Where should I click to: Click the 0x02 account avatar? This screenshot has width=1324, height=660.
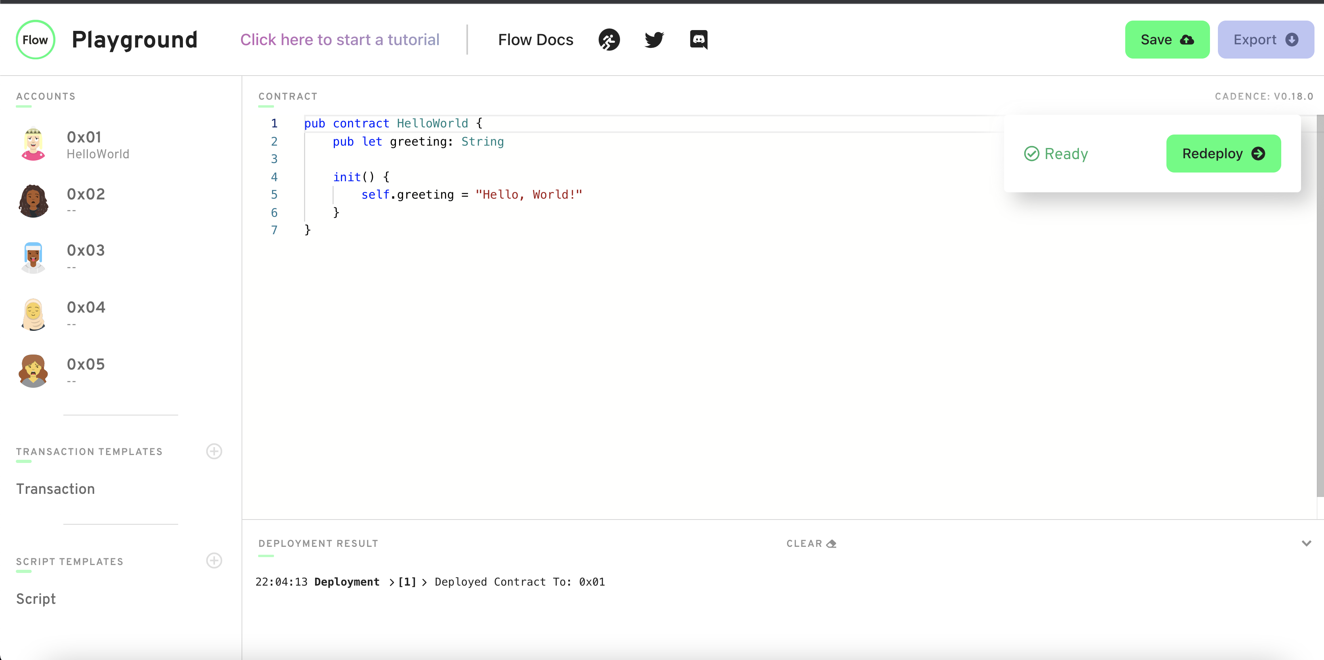tap(33, 201)
